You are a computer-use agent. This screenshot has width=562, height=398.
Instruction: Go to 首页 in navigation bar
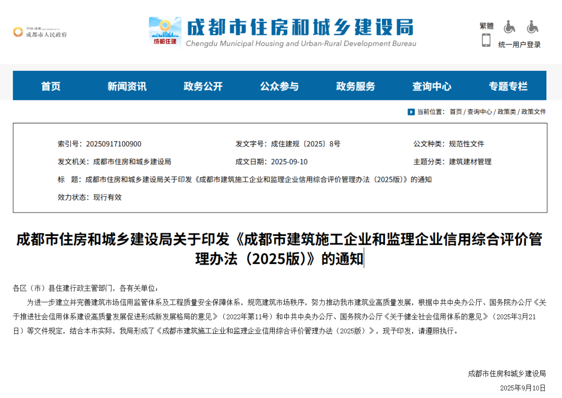[x=51, y=86]
